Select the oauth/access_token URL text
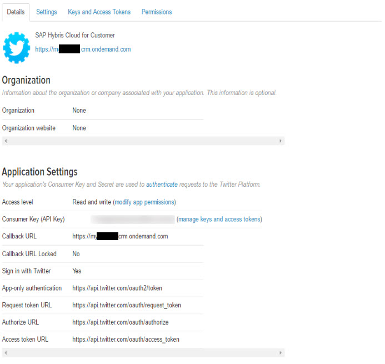Viewport: 385px width, 364px height. point(126,340)
